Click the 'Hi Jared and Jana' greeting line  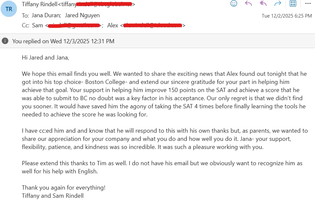pyautogui.click(x=46, y=58)
